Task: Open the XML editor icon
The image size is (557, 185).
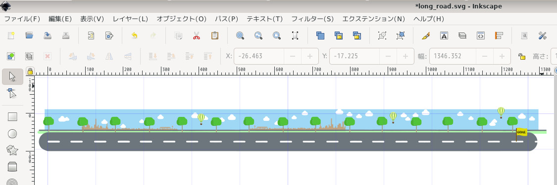Action: coord(481,36)
